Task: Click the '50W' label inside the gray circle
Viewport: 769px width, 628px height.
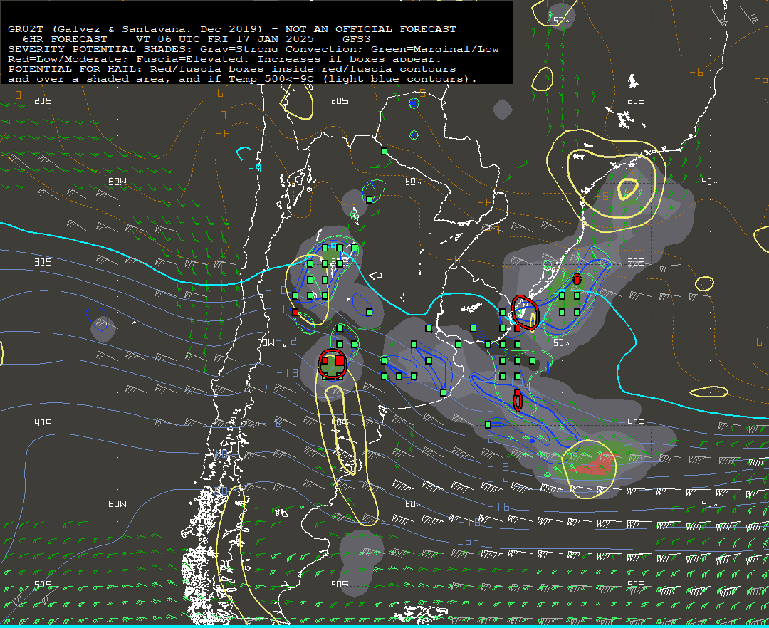Action: click(562, 21)
